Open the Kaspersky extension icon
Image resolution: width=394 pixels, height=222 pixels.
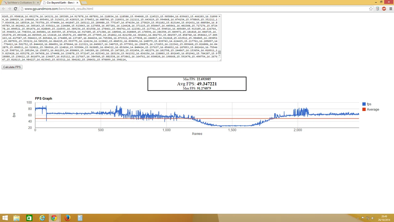pos(378,9)
